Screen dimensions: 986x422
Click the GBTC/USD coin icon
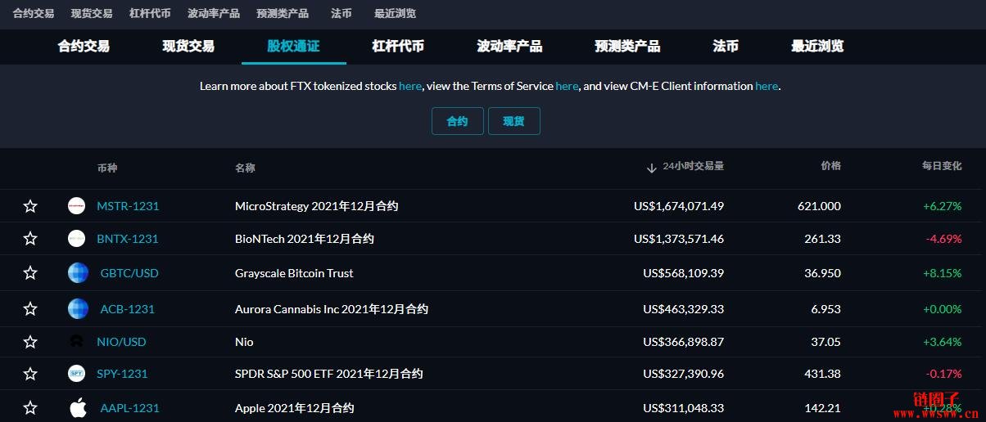tap(78, 273)
